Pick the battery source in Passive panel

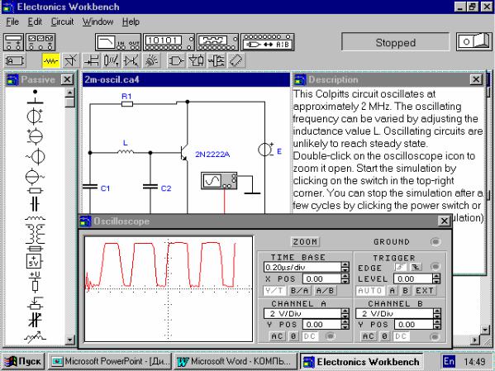coord(35,117)
